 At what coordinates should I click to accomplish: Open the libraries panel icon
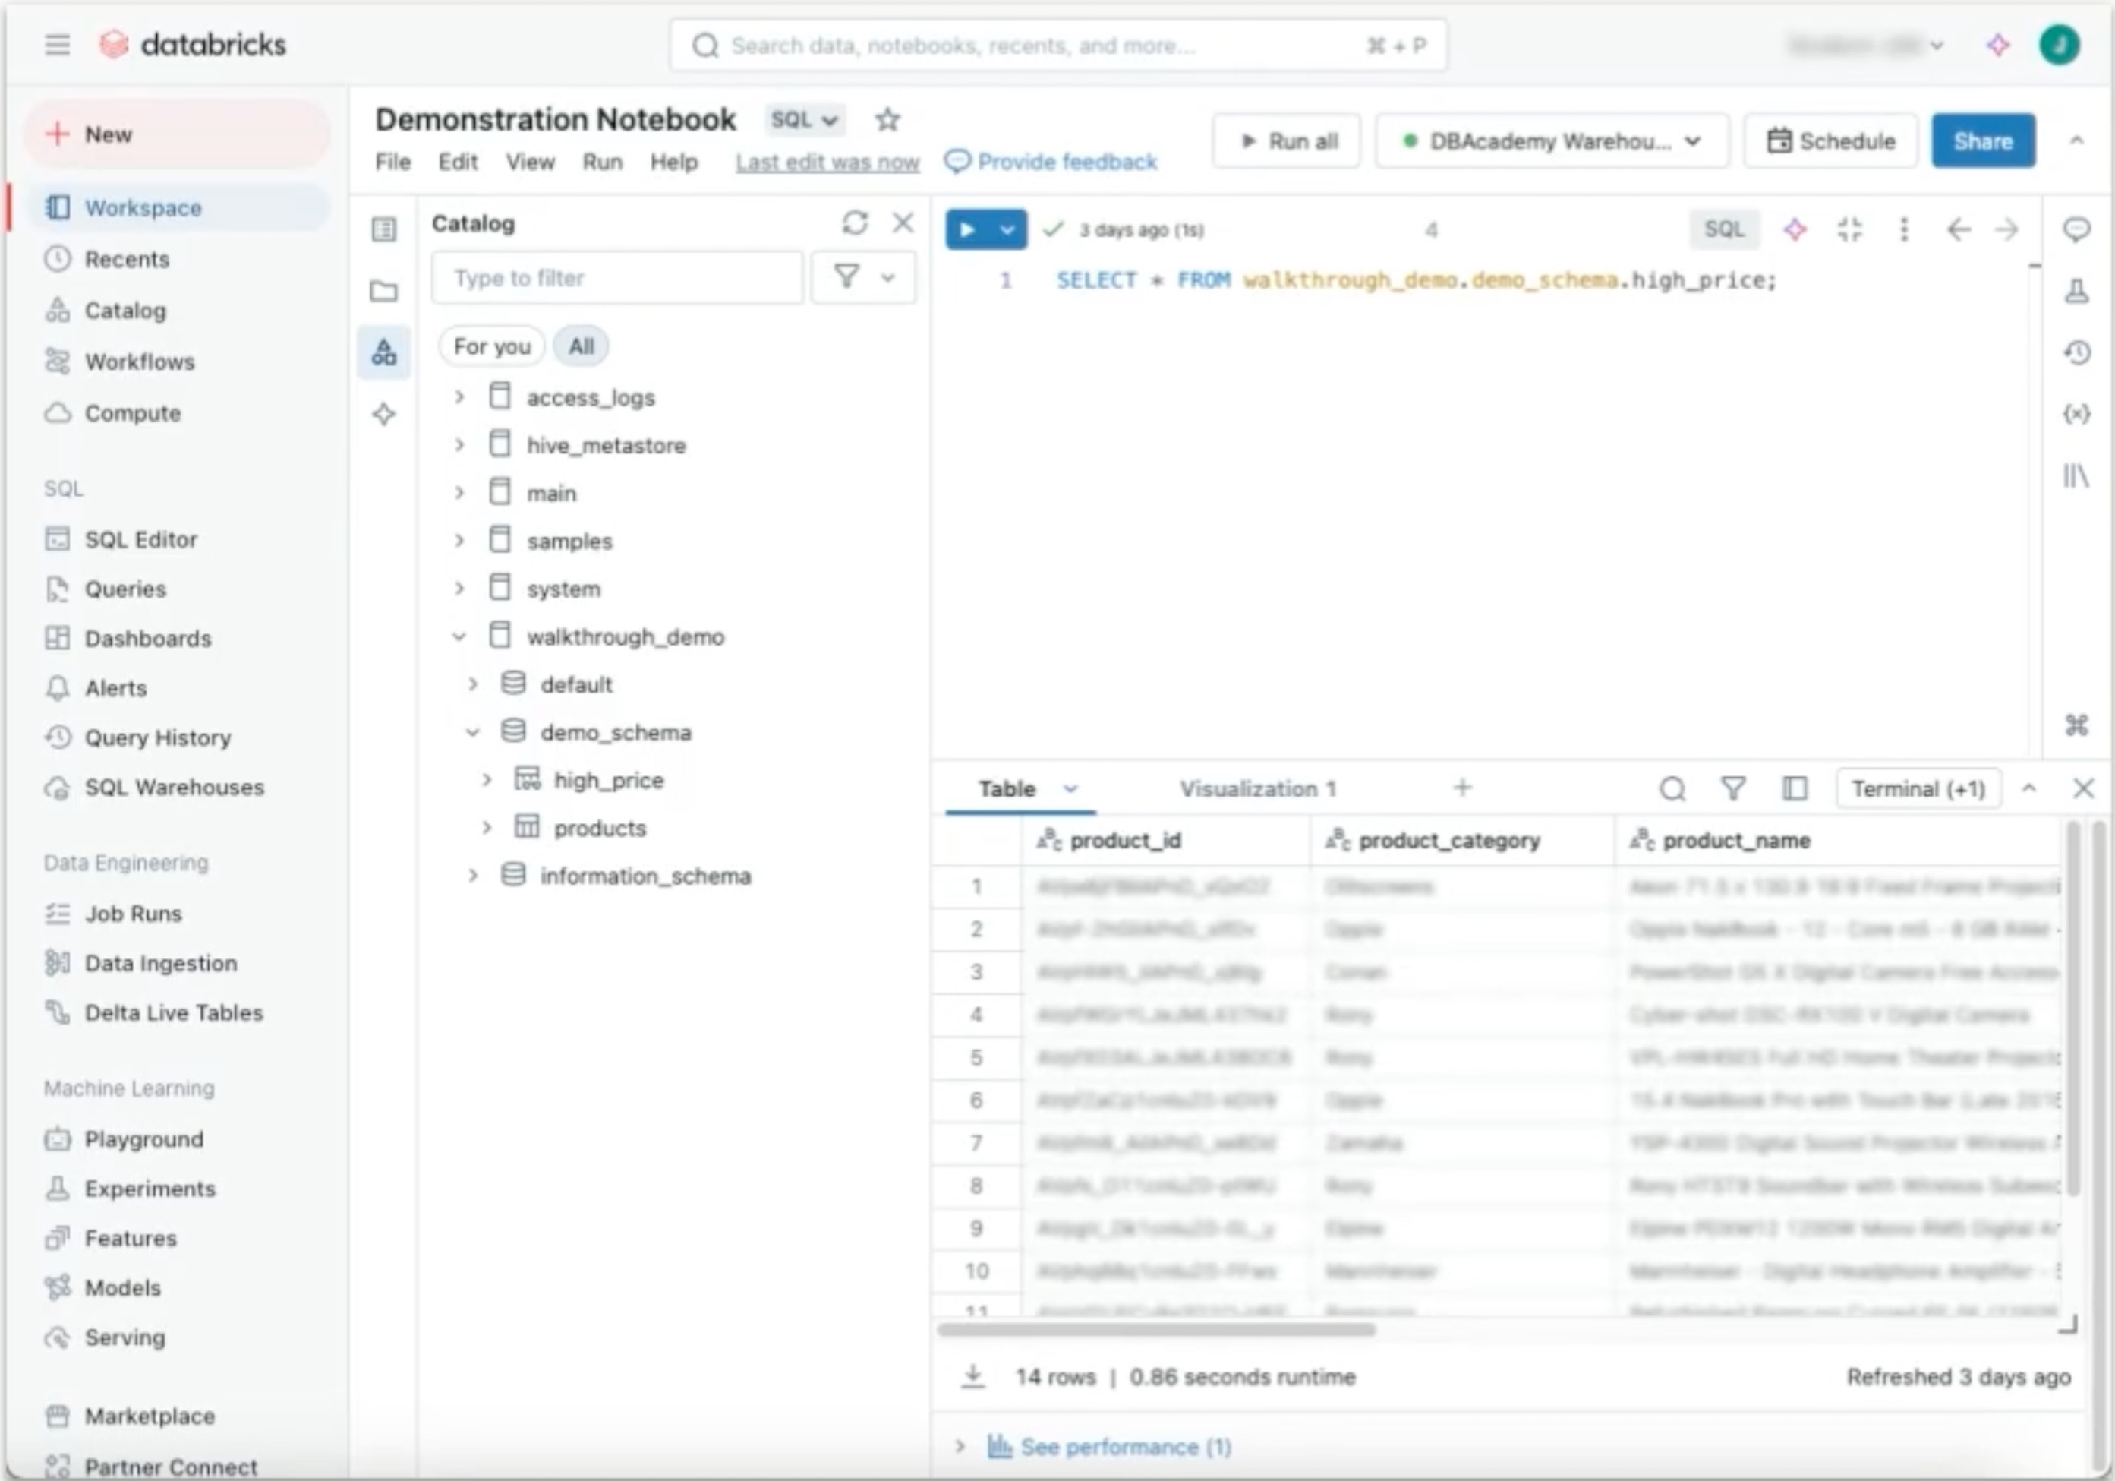click(2076, 475)
